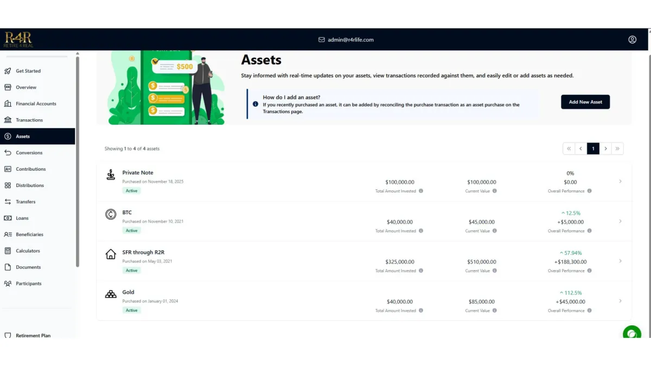Click the envelope icon beside admin email

[321, 40]
